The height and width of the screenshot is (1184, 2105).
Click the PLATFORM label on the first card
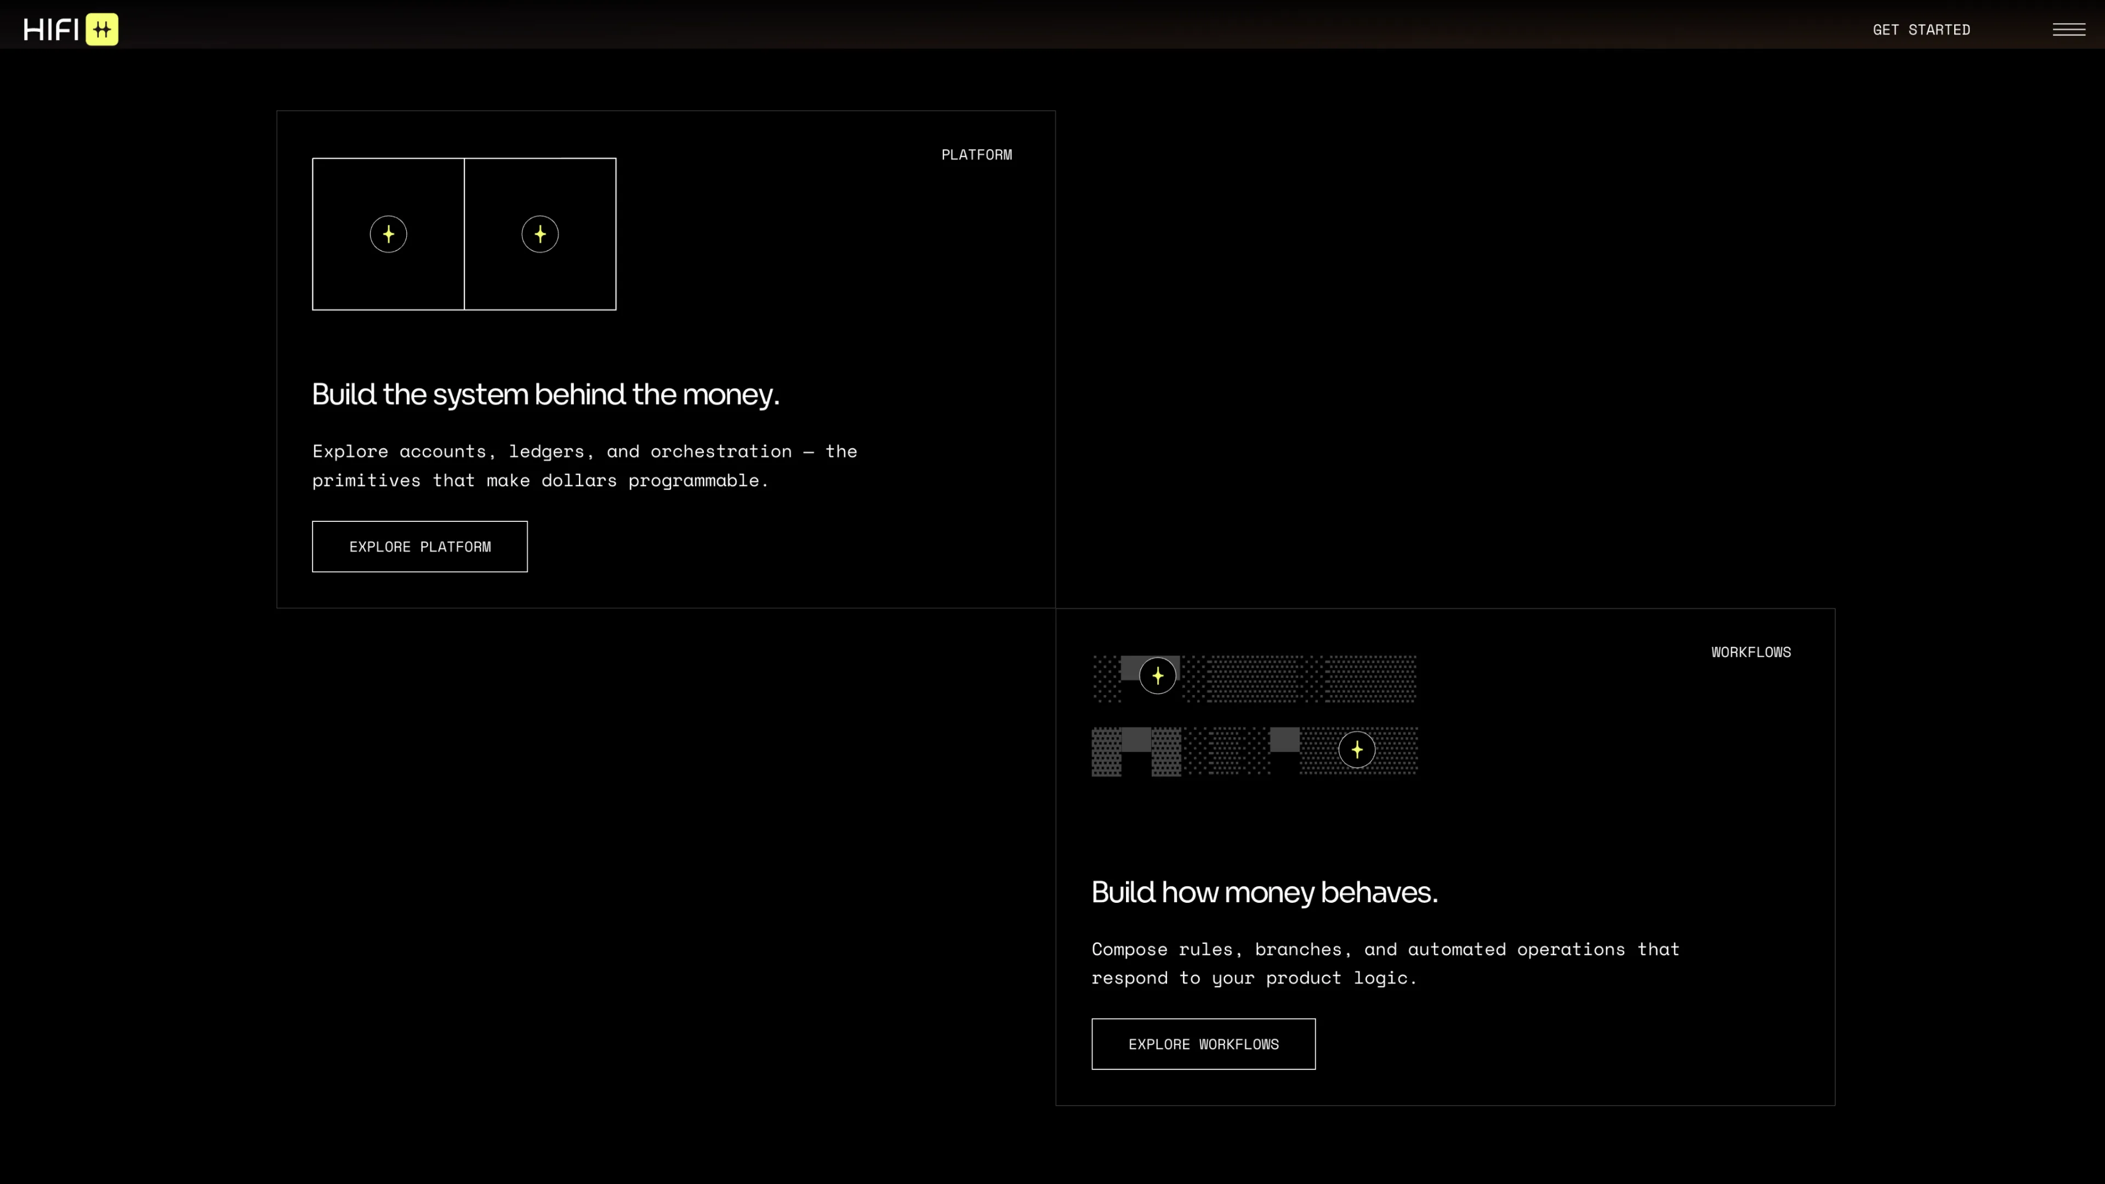(976, 155)
